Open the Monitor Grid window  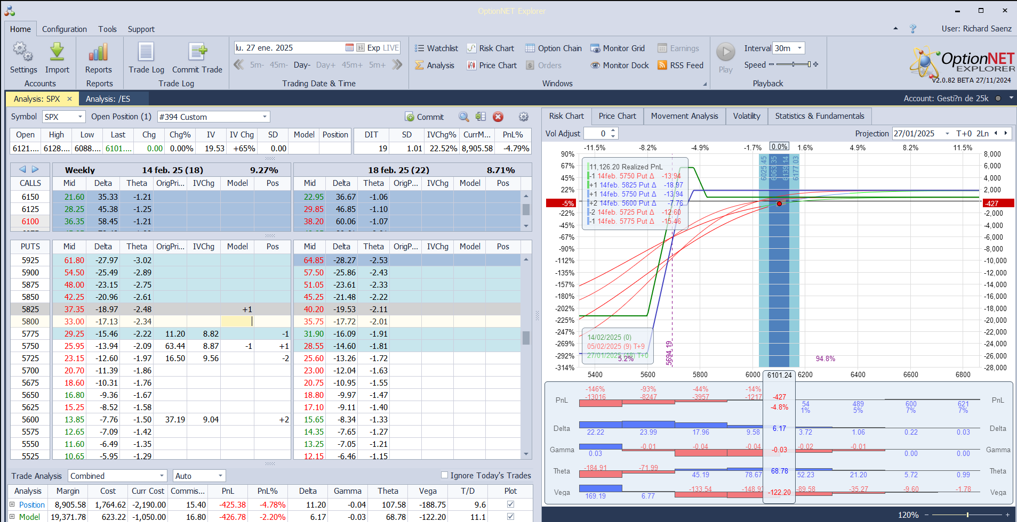tap(618, 48)
